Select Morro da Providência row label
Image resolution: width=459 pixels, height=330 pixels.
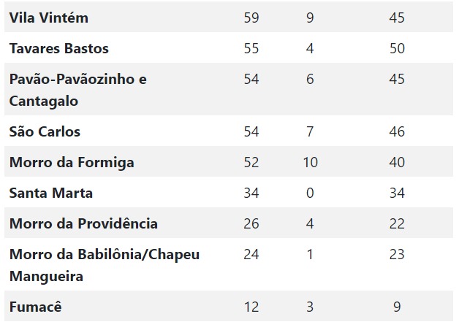(83, 224)
